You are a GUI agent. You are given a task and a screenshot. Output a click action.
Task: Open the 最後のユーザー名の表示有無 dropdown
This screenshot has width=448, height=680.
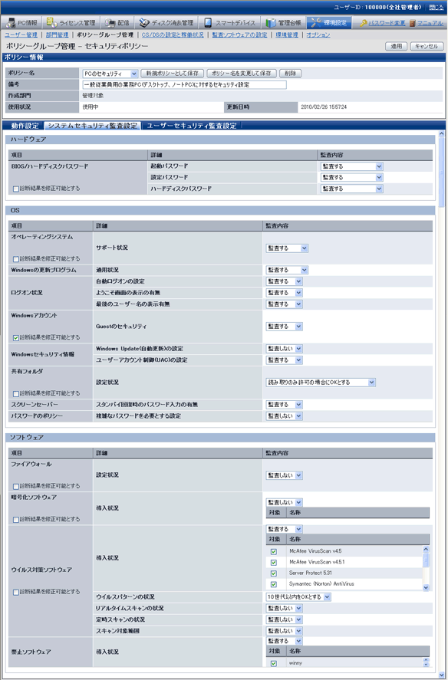click(284, 304)
